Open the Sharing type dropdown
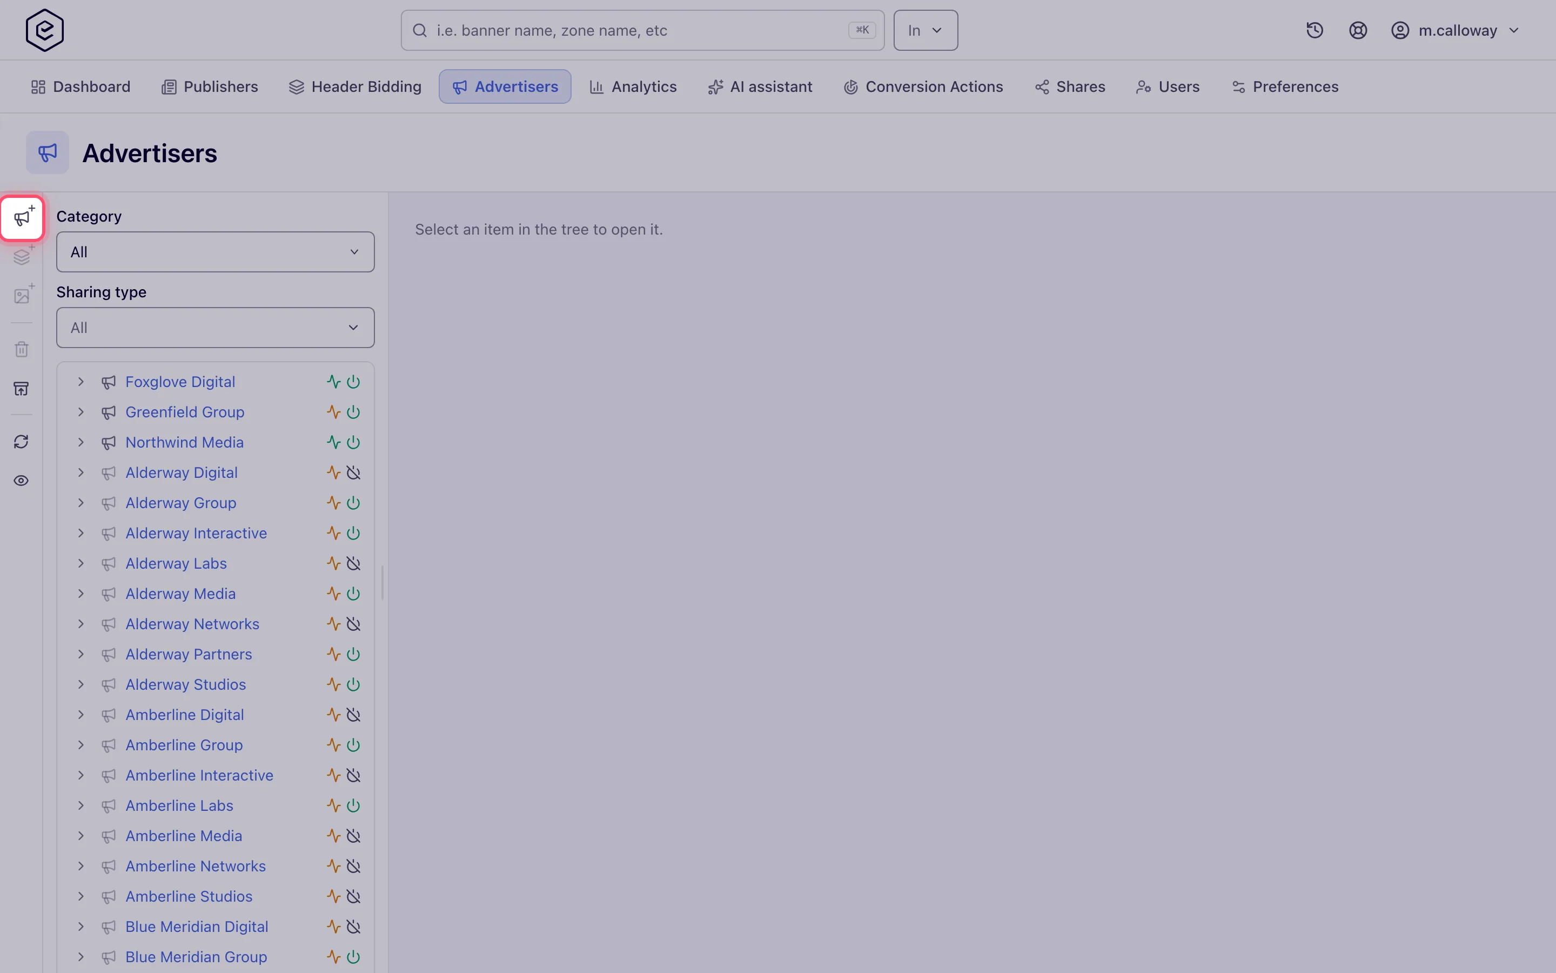 pos(216,328)
